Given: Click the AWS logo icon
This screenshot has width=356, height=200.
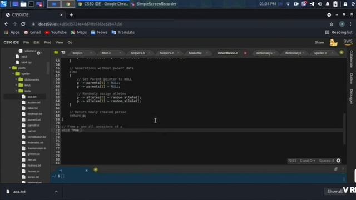Looking at the screenshot, I should [x=348, y=42].
